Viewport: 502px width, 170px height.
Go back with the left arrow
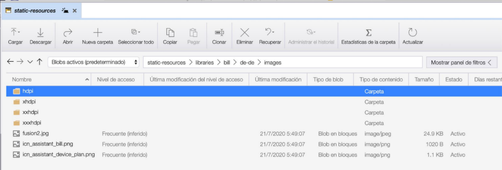(11, 62)
